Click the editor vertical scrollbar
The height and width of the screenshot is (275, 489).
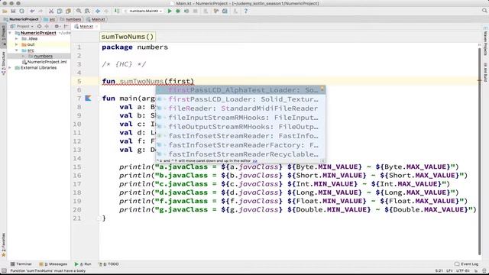click(x=480, y=151)
